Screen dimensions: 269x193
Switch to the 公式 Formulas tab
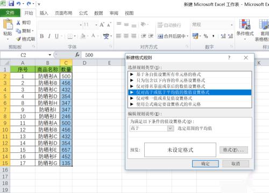pos(83,13)
